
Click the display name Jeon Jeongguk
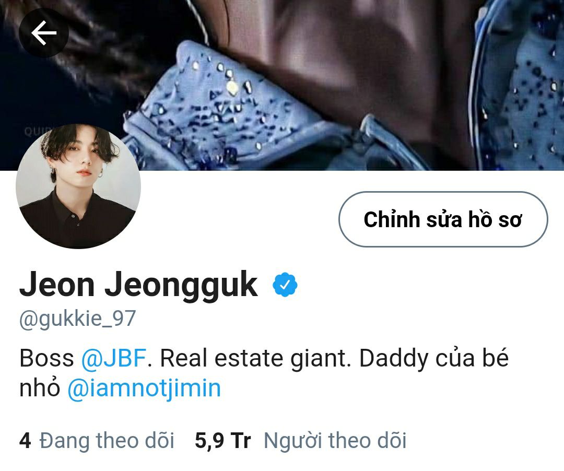click(x=138, y=285)
